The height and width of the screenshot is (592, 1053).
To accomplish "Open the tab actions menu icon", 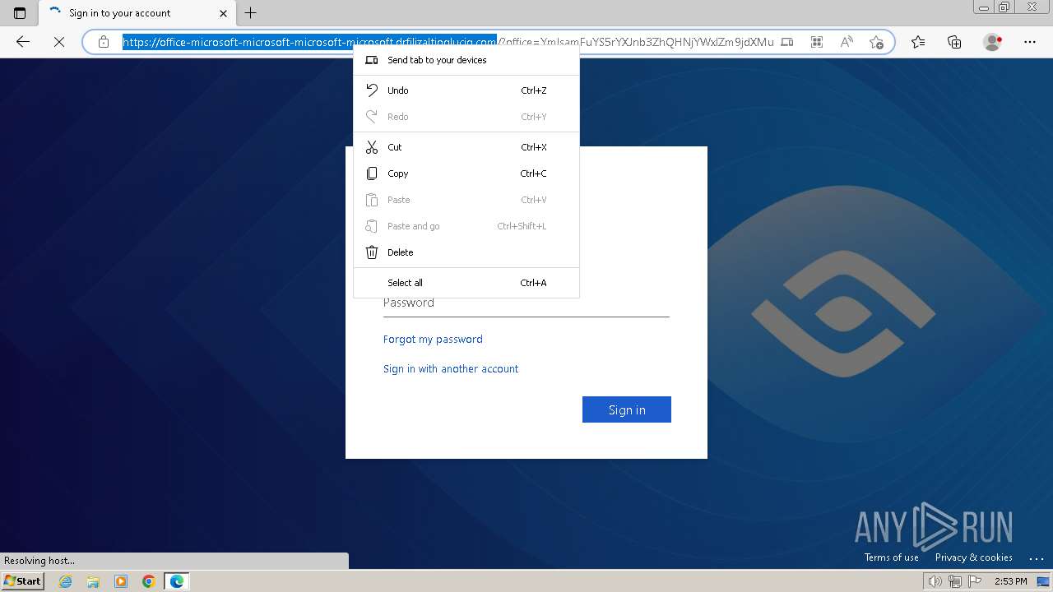I will pyautogui.click(x=20, y=13).
